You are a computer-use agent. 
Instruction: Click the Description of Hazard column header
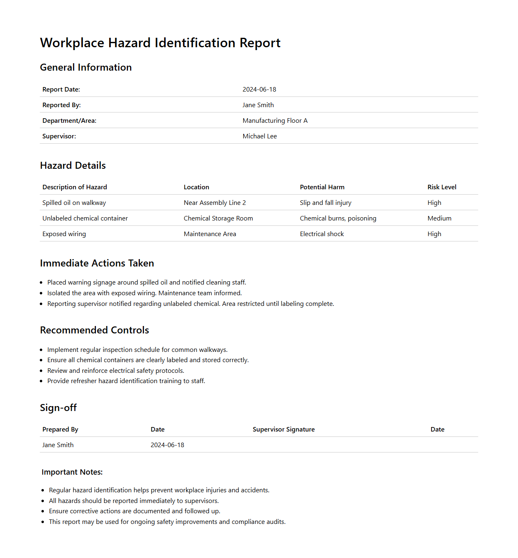[x=75, y=187]
